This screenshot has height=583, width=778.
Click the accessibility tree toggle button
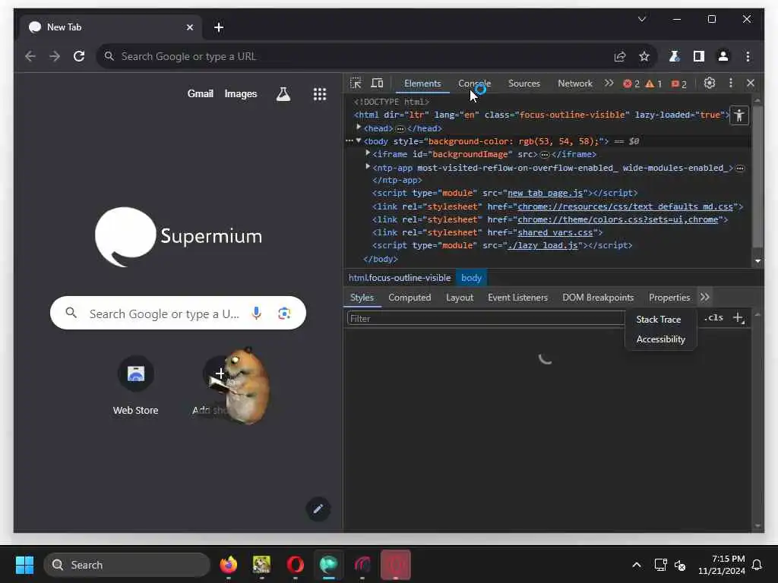tap(739, 115)
